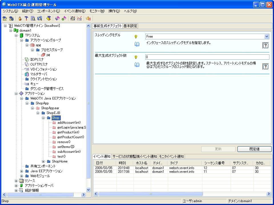
Task: Click the alarm bell notification toolbar icon
Action: point(88,19)
